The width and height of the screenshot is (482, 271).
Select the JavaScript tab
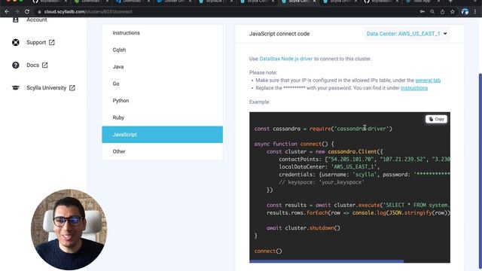(163, 134)
